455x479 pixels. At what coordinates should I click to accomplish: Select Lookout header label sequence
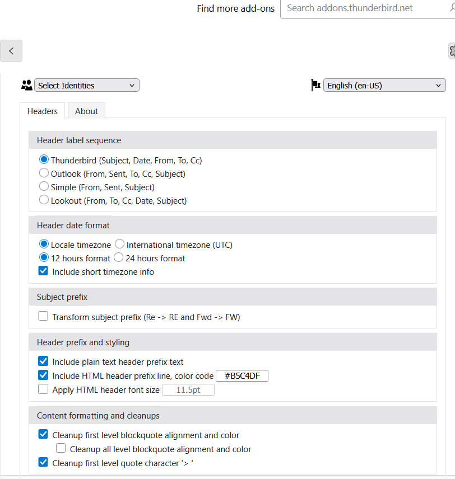pyautogui.click(x=44, y=200)
